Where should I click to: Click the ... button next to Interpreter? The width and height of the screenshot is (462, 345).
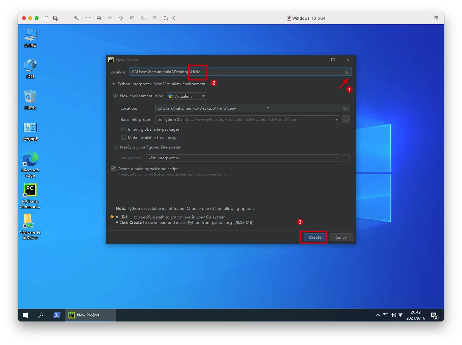pos(346,158)
